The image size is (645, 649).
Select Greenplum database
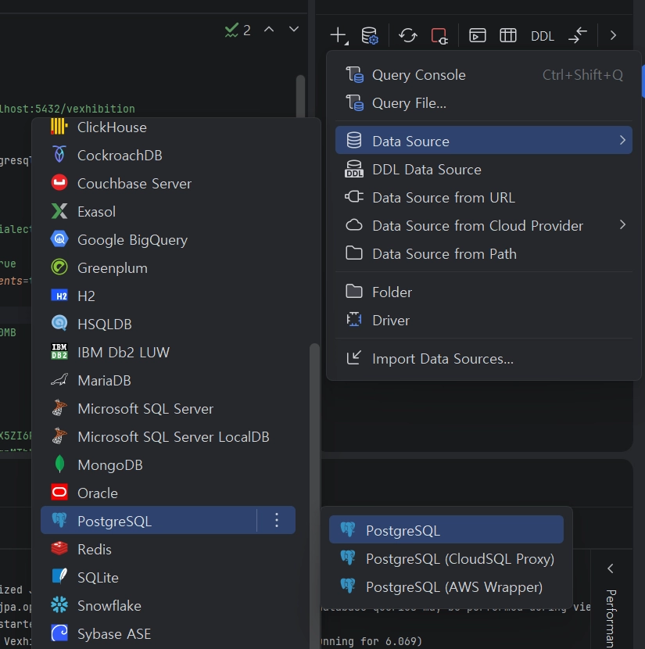(x=168, y=267)
